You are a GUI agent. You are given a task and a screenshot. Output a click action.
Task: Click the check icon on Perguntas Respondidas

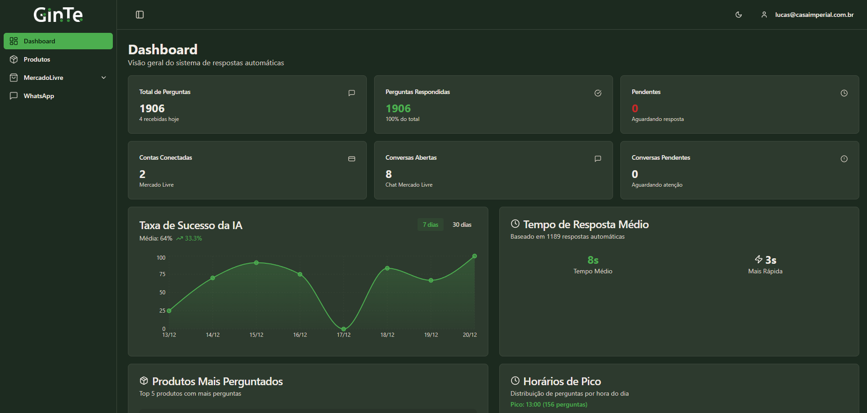coord(598,93)
